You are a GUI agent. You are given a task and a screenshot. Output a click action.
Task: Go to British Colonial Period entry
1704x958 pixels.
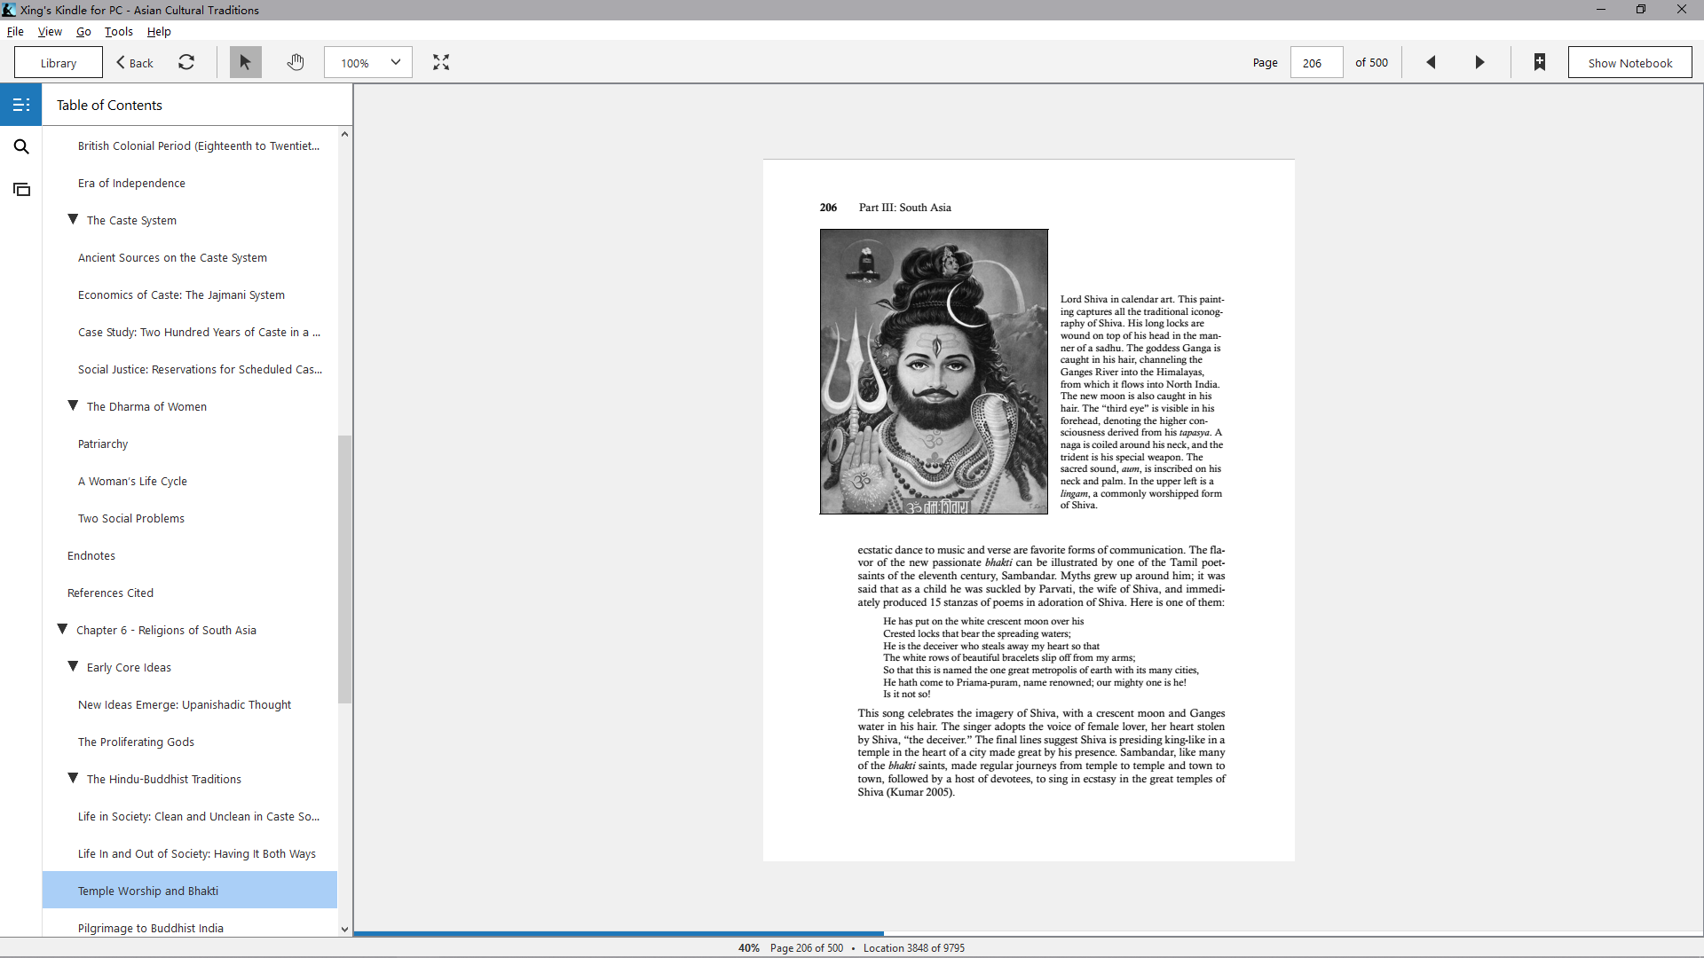(199, 145)
